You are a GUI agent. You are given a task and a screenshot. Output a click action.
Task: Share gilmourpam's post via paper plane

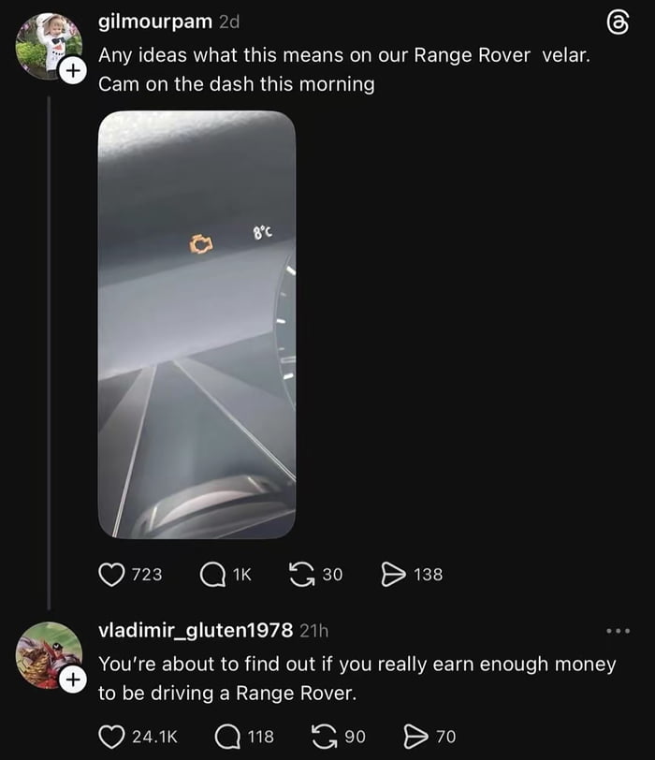click(393, 574)
